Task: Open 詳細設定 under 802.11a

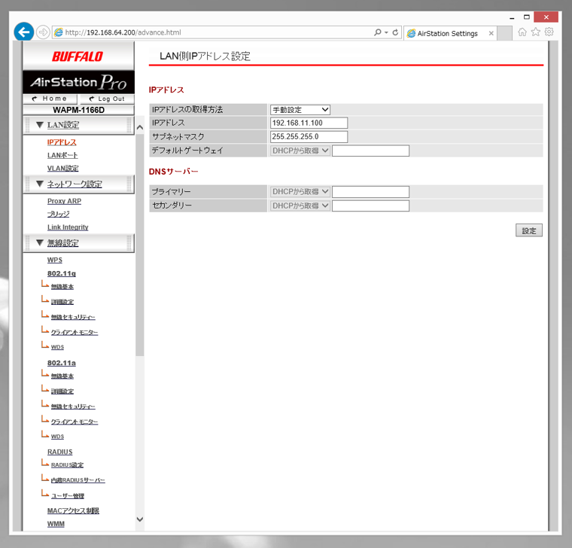Action: tap(62, 391)
